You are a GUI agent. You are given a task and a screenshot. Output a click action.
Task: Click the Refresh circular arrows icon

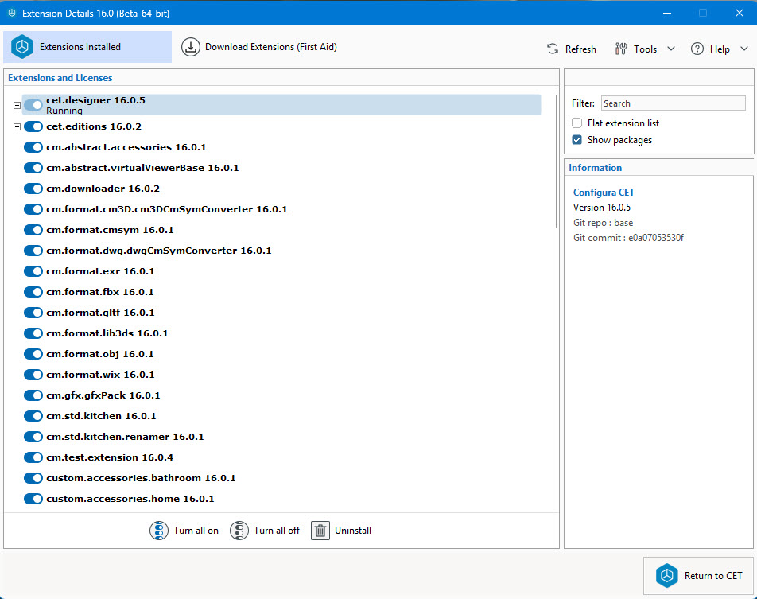553,49
